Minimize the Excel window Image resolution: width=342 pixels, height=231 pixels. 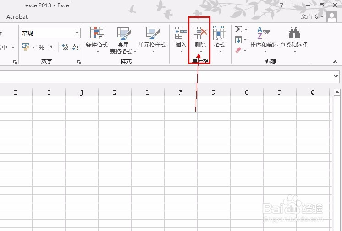[x=308, y=5]
